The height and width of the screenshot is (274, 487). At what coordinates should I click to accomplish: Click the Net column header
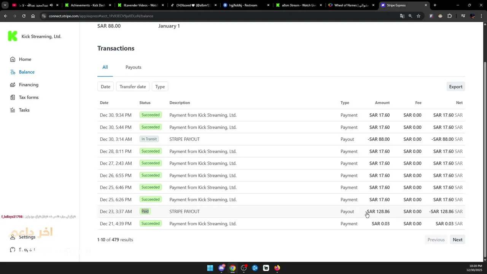459,103
